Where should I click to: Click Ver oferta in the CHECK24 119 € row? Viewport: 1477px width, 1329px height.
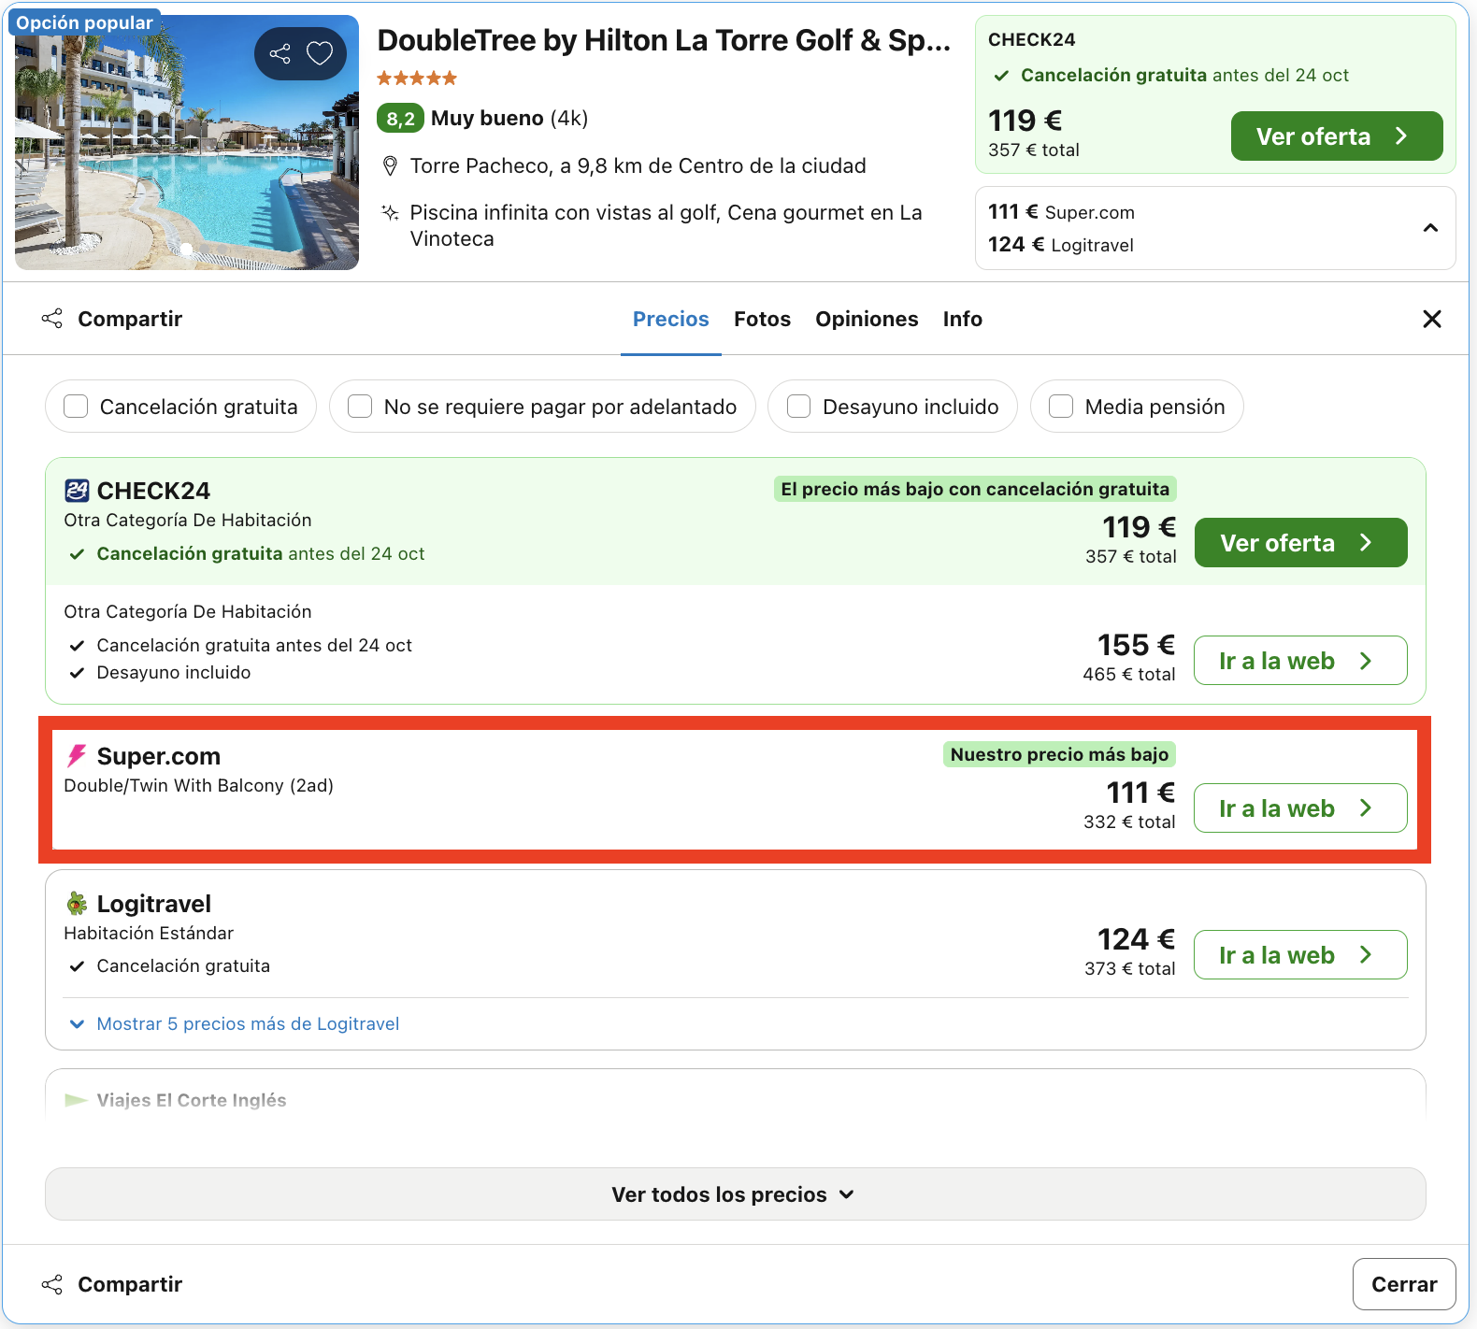click(x=1300, y=542)
